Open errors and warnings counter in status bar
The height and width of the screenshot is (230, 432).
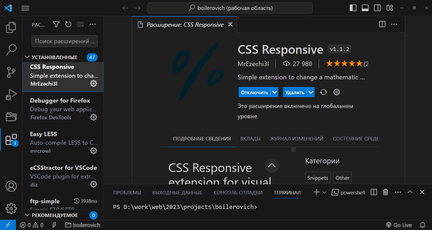(32, 225)
